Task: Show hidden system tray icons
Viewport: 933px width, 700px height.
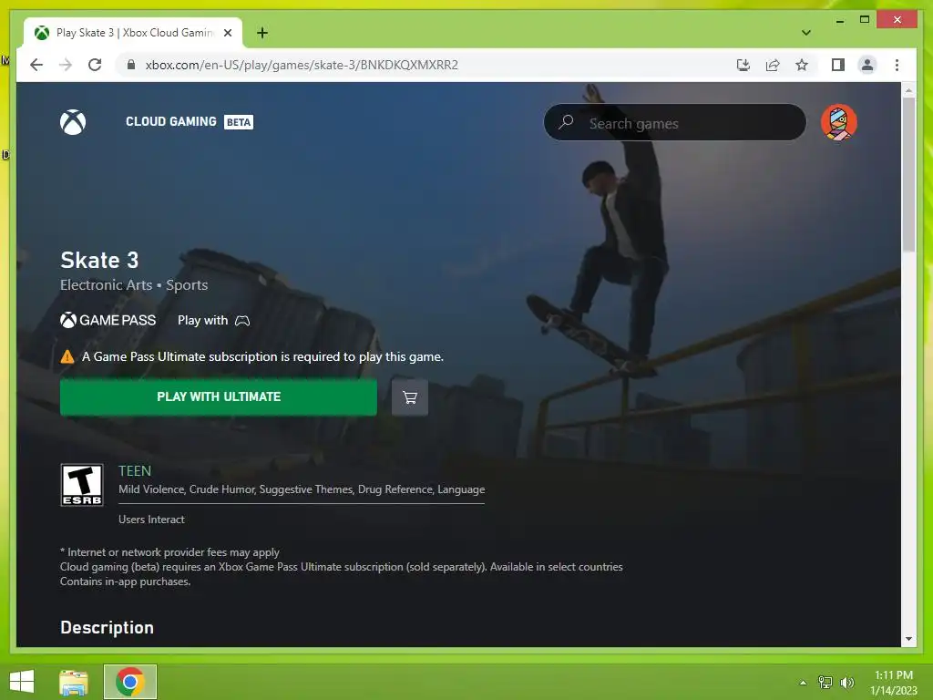Action: (803, 683)
